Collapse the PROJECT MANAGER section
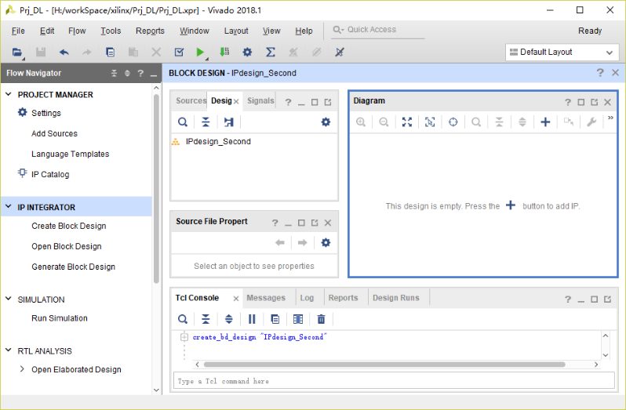 9,95
